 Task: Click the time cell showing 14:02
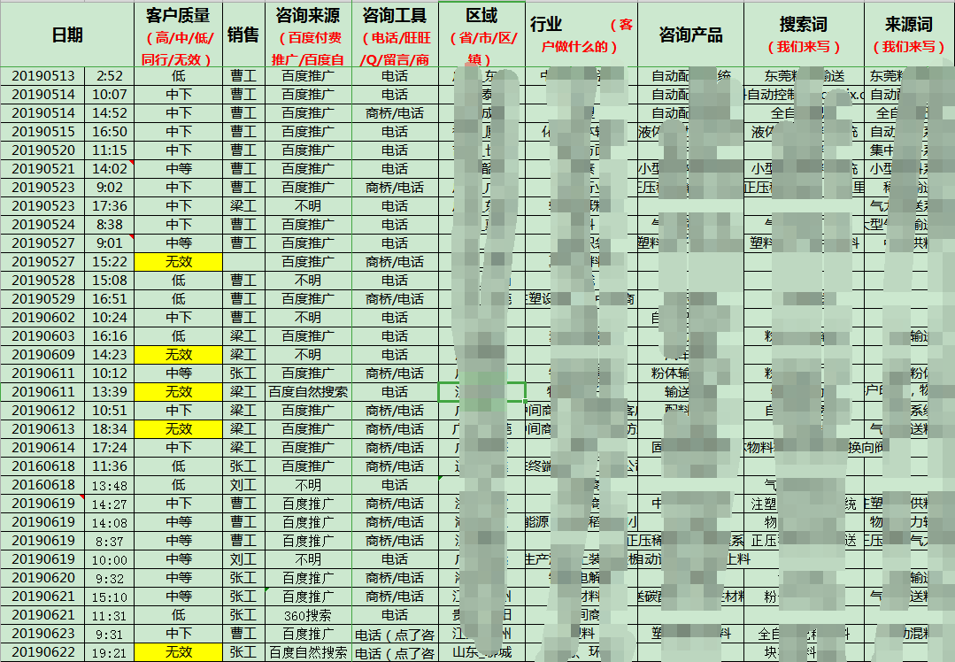(110, 169)
